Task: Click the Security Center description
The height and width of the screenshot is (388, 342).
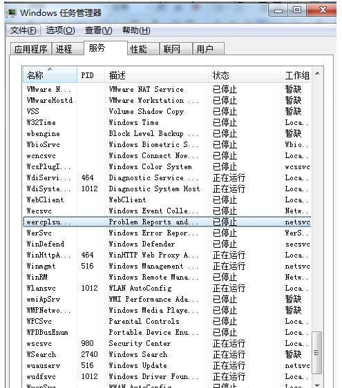Action: pos(140,343)
